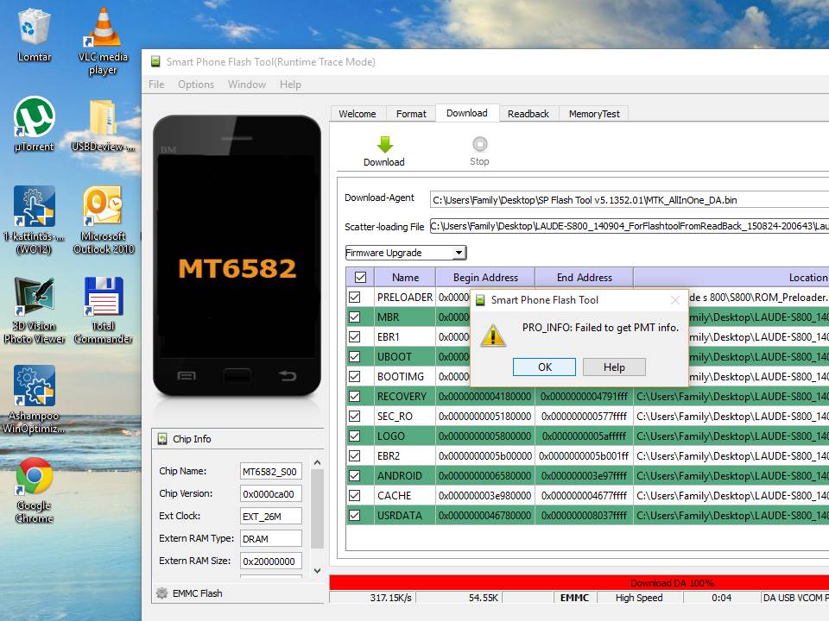Image resolution: width=829 pixels, height=621 pixels.
Task: Click the Chip Info scrollbar thumb
Action: click(317, 509)
